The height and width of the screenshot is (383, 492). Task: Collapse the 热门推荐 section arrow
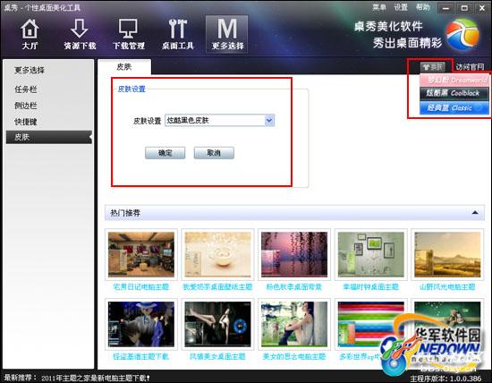[475, 213]
